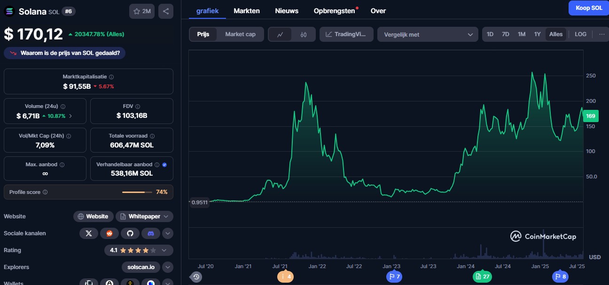The height and width of the screenshot is (285, 609).
Task: Open the first wallet icon in Wallets row
Action: click(x=89, y=282)
